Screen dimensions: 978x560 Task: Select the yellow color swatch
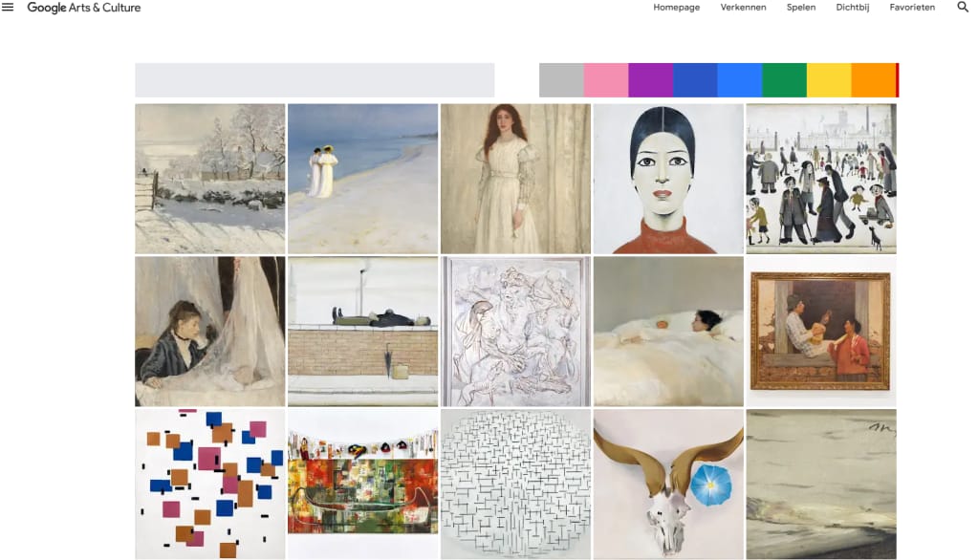coord(829,80)
